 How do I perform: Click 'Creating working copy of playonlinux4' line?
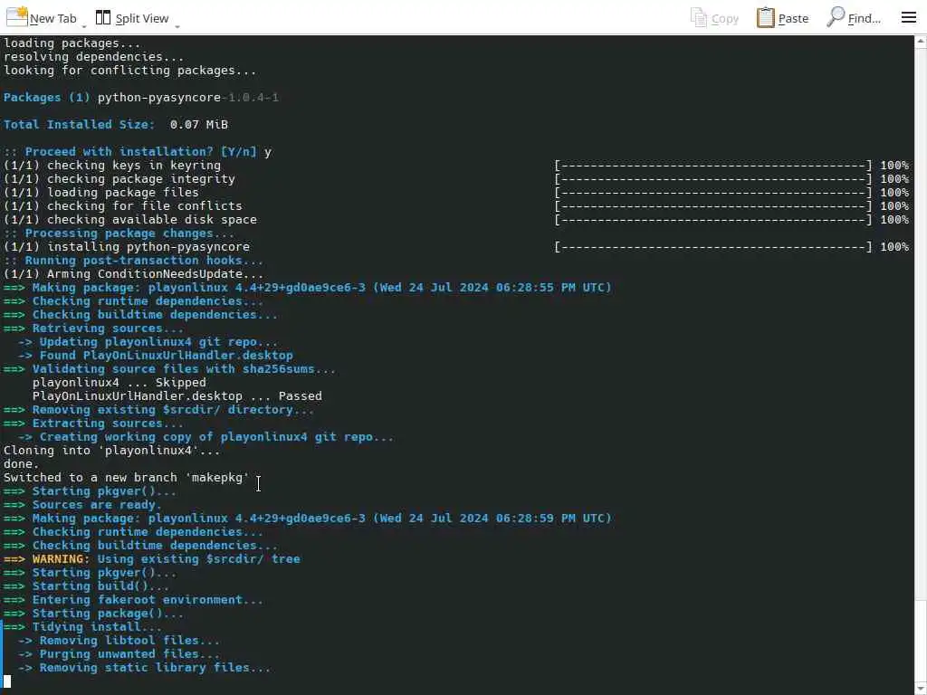pos(205,437)
